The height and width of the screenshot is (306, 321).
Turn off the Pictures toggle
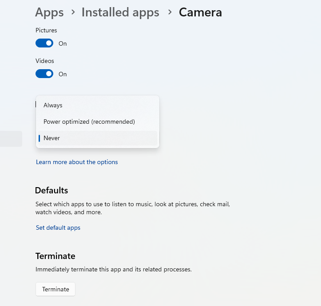pyautogui.click(x=44, y=43)
